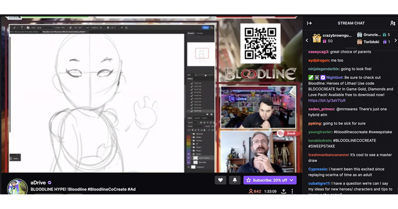Viewport: 398px width, 209px height.
Task: Click the brush Opacity field in options bar
Action: [63, 28]
